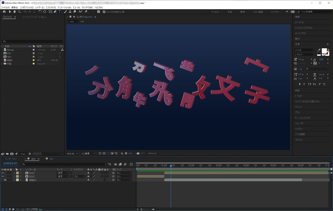Click the font eyedropper icon
333x211 pixels.
click(319, 50)
